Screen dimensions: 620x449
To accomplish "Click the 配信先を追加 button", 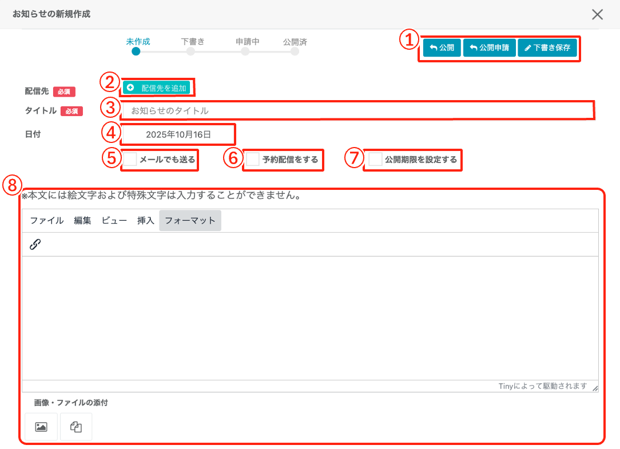I will click(x=157, y=88).
